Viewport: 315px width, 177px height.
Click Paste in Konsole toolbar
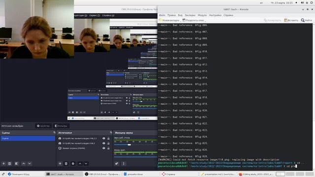point(291,20)
